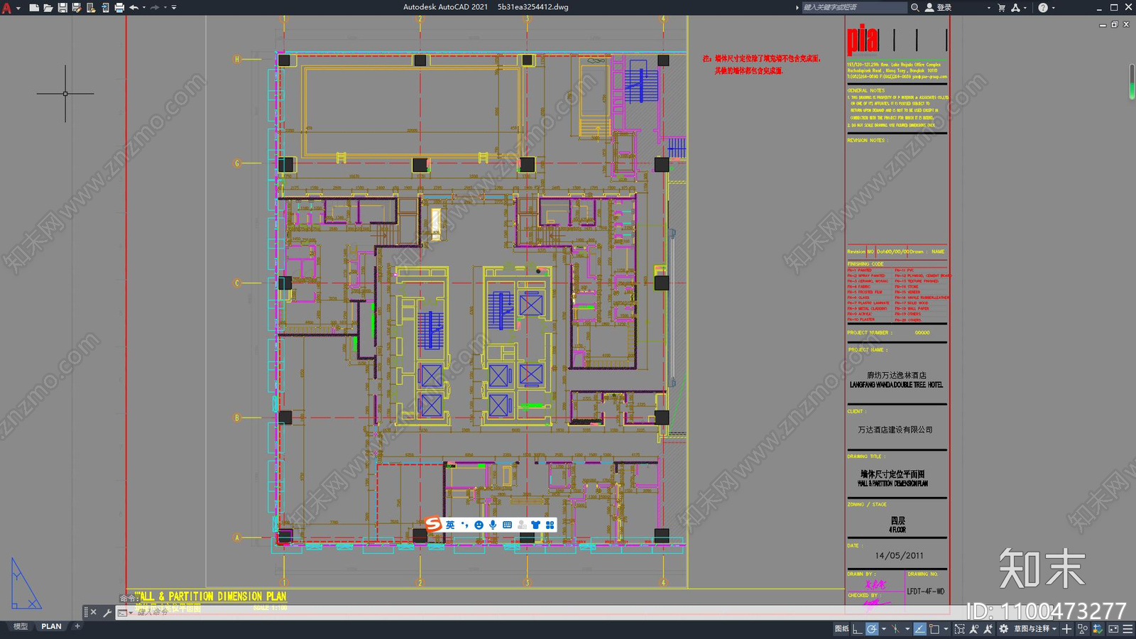Toggle 2D object snap status icon

point(934,628)
